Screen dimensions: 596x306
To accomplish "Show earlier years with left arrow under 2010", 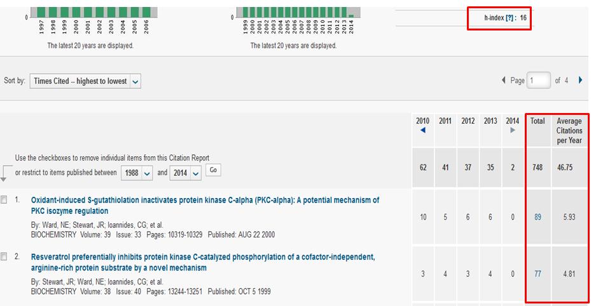I will (x=422, y=130).
